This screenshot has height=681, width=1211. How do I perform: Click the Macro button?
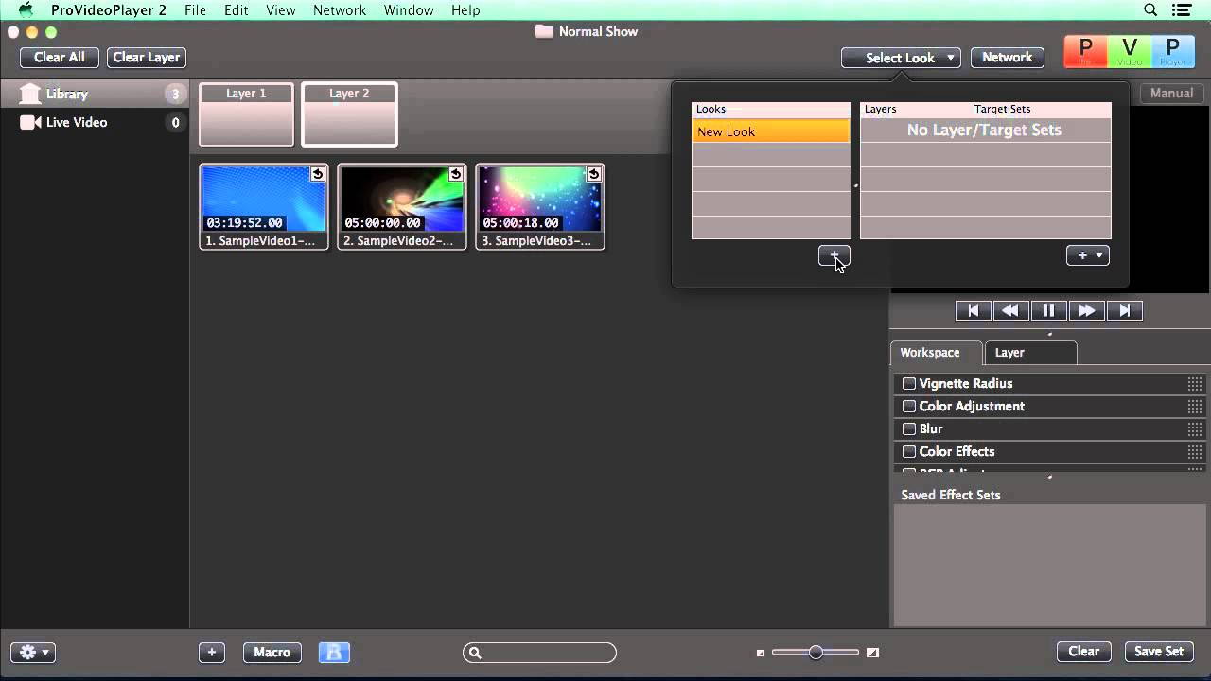272,652
